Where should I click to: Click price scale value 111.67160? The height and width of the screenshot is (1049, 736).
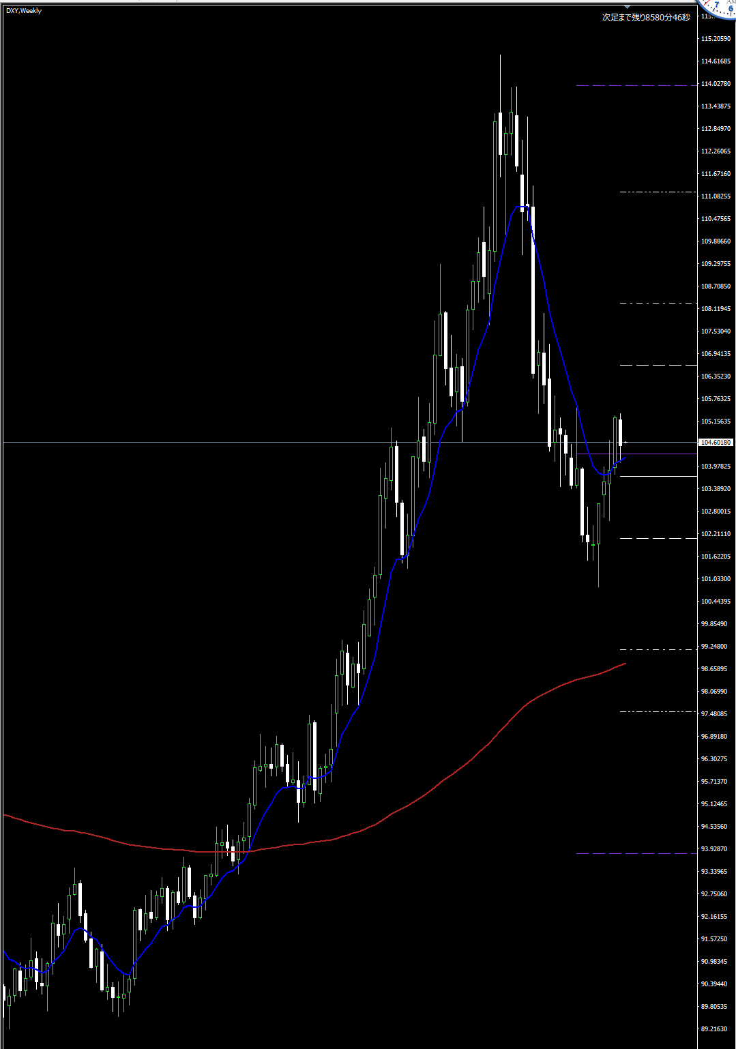tap(716, 174)
